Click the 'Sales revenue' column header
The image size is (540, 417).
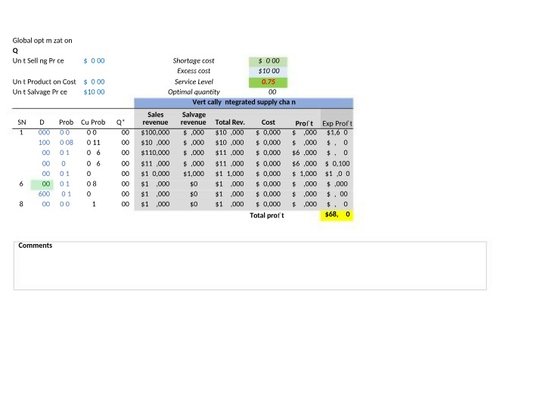[155, 119]
